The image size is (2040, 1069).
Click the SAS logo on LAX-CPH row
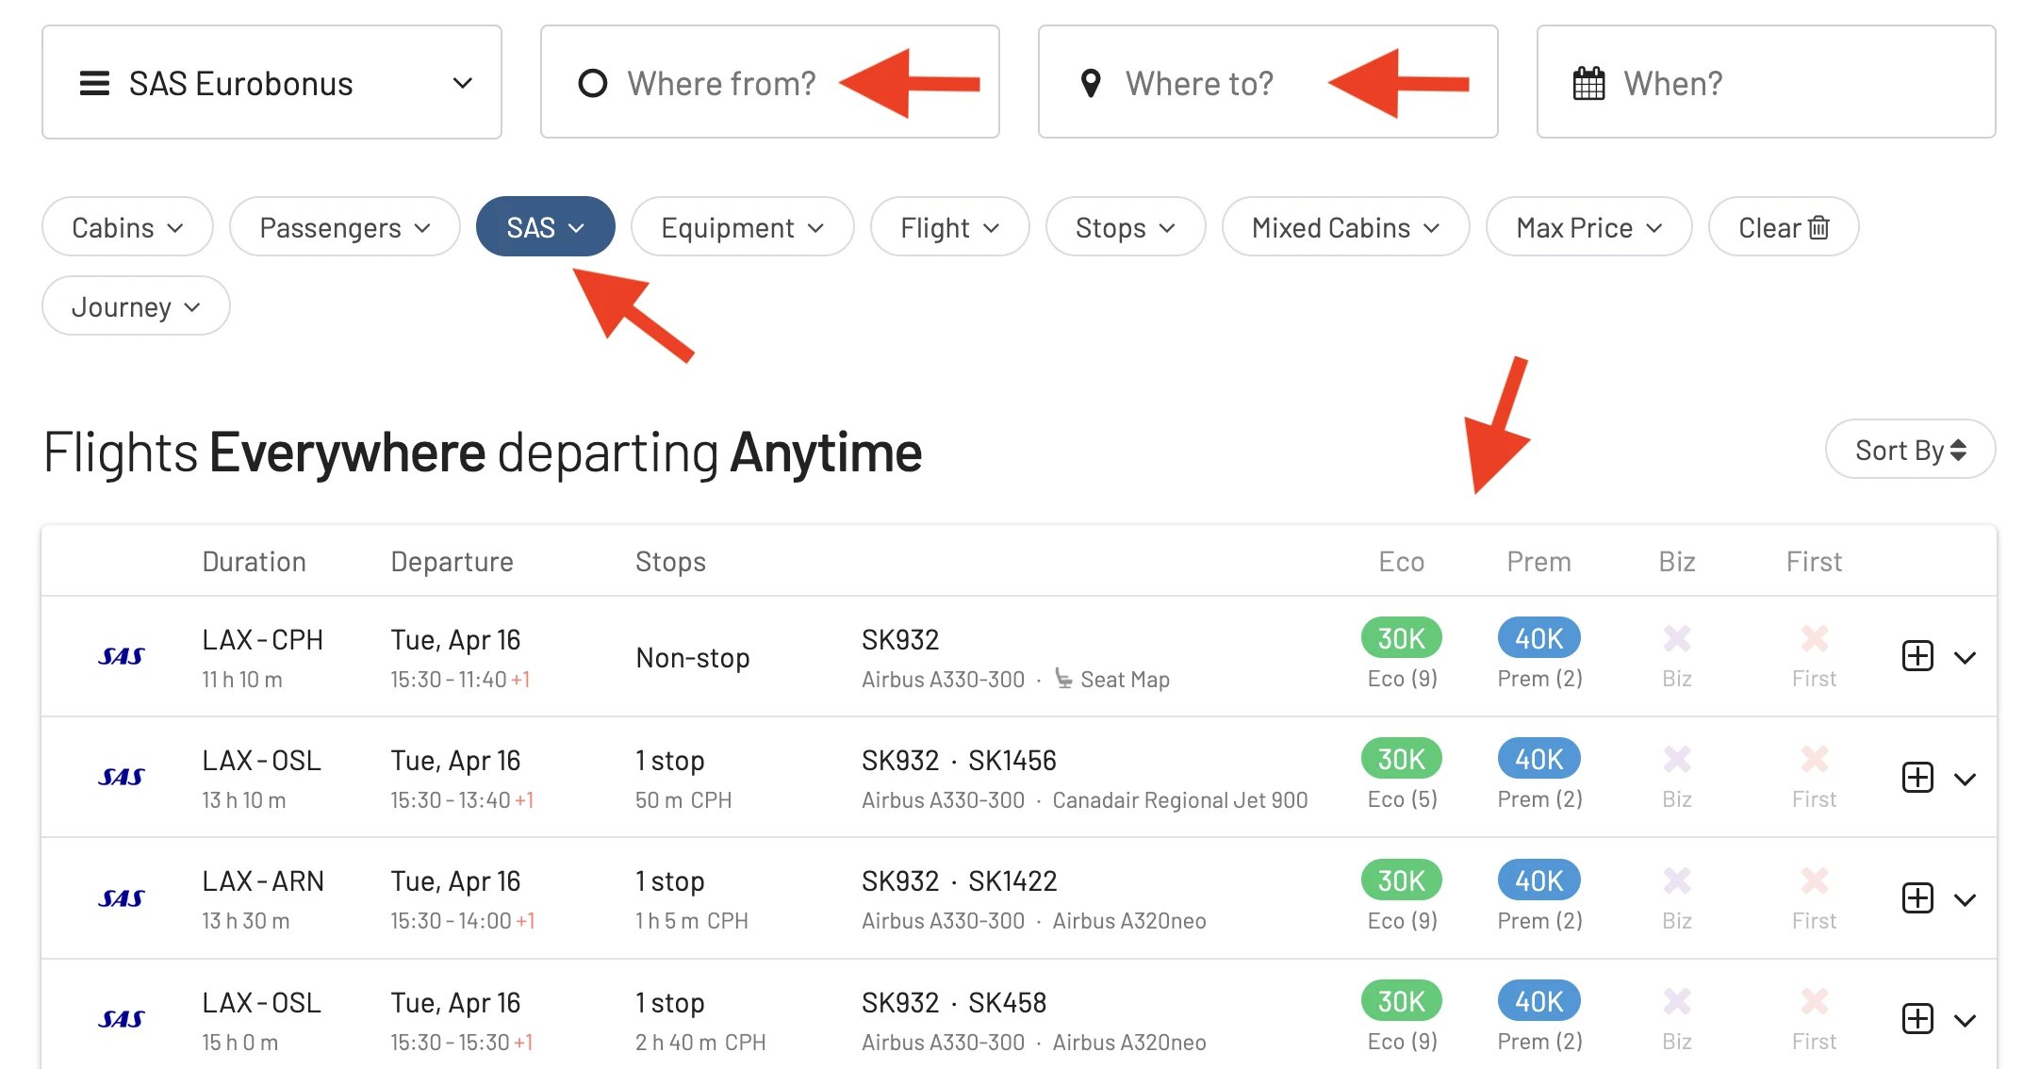click(122, 656)
